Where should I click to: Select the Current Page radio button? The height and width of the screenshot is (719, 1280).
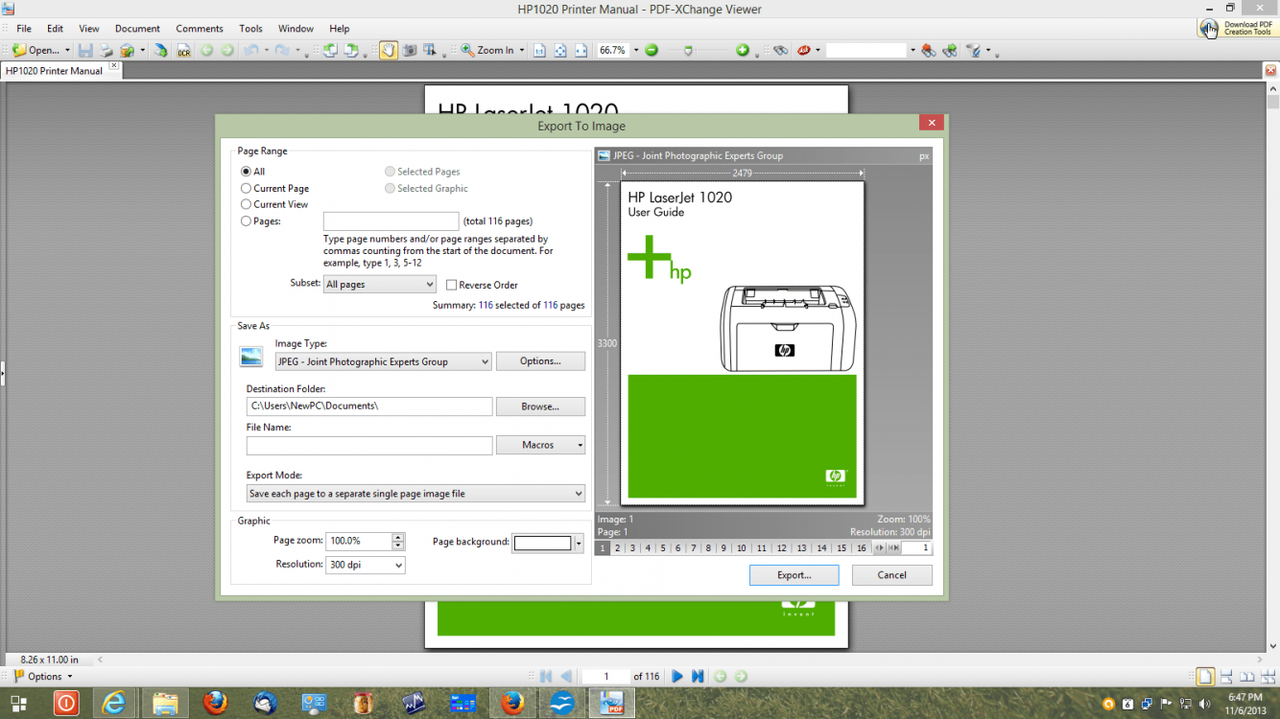coord(247,189)
